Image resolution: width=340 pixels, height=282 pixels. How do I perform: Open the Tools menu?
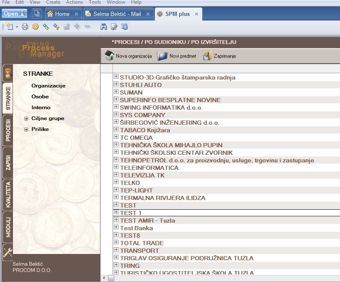95,2
